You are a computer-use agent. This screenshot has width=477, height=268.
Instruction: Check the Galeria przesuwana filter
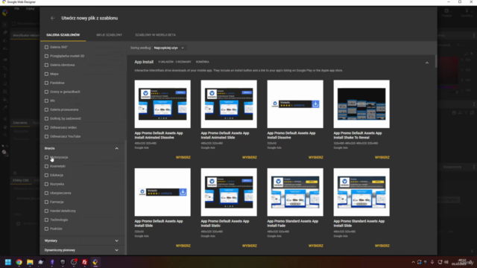46,109
